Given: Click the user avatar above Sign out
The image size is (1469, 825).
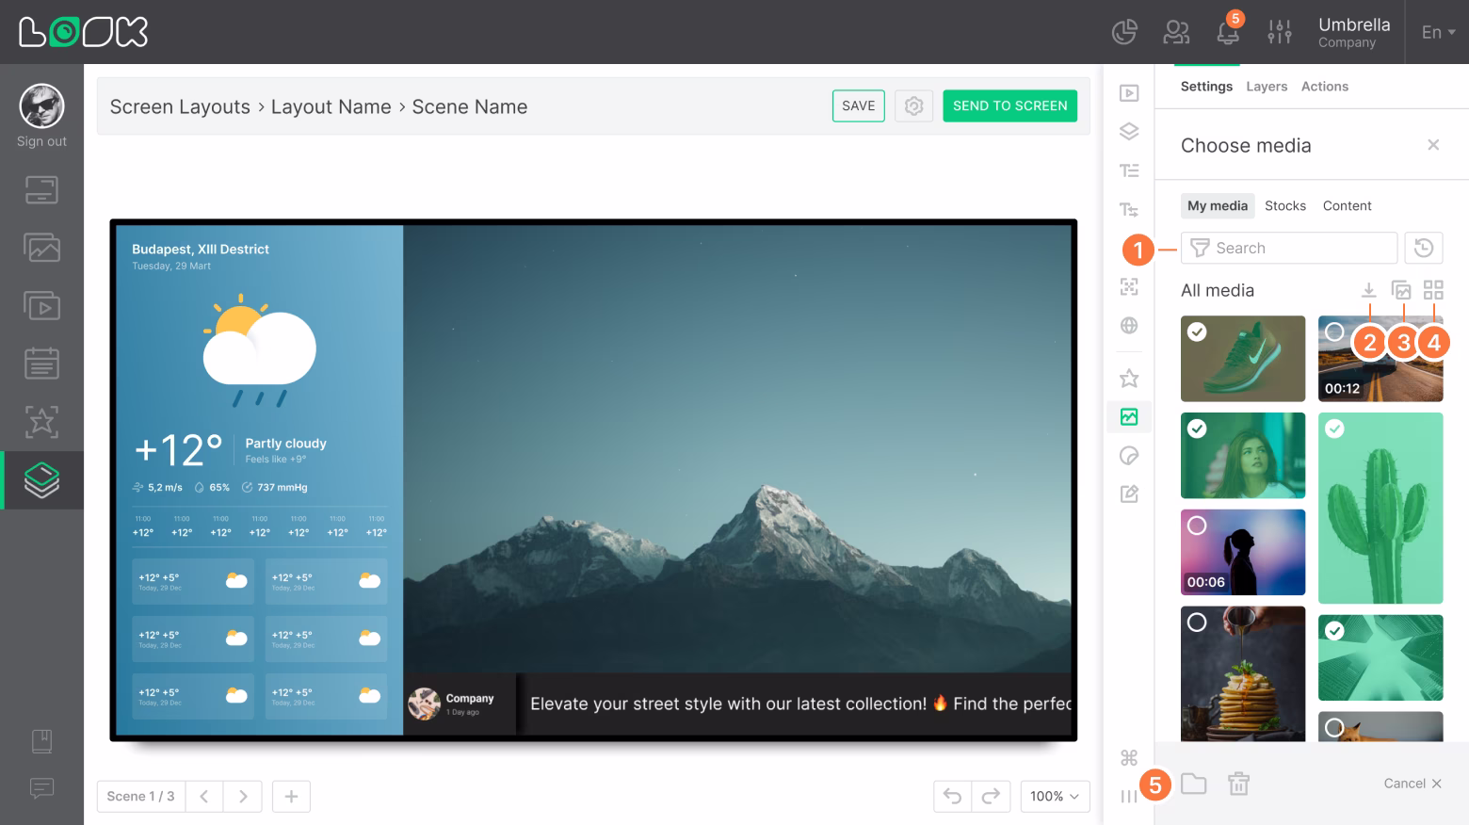Looking at the screenshot, I should tap(41, 105).
